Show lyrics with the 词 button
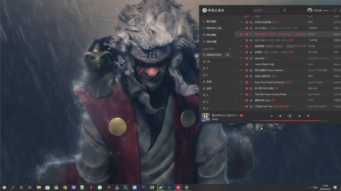 (x=308, y=116)
